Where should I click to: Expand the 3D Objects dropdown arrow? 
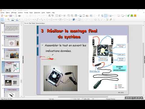click(76, 20)
